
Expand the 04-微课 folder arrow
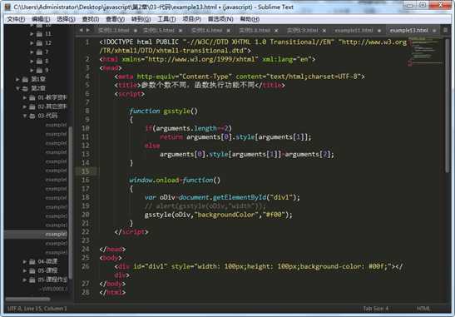pos(25,261)
